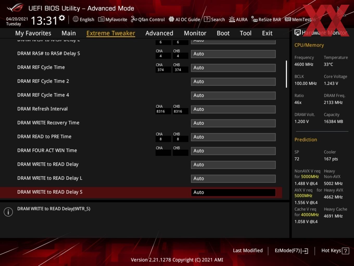Open DRAM RAS# to RAS# Delay S Auto field
Screen dimensions: 354x266
233,54
